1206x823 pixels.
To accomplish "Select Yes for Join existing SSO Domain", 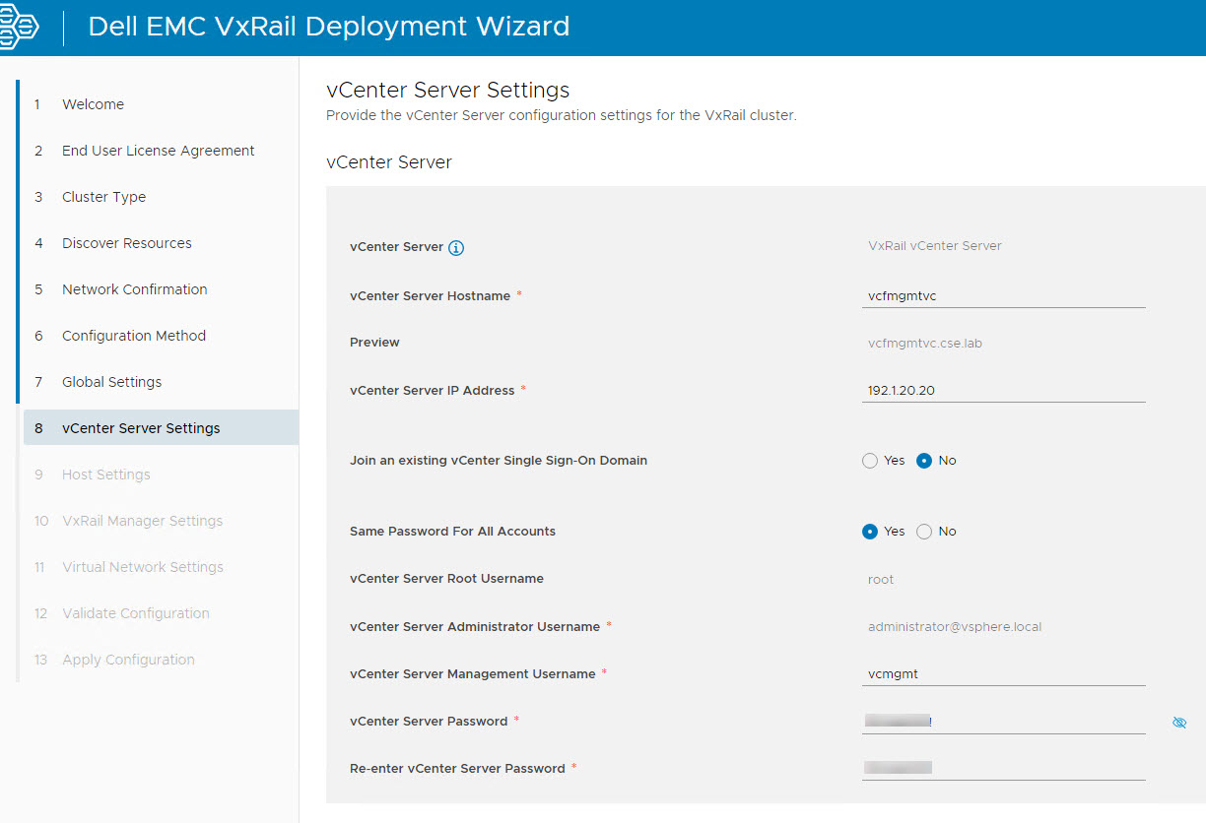I will 870,461.
